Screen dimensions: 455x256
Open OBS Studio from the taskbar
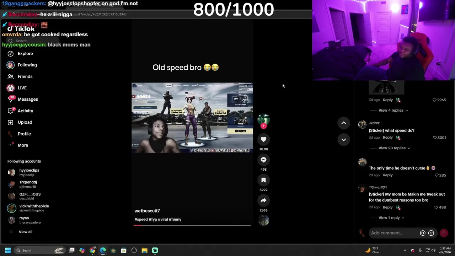(x=134, y=250)
